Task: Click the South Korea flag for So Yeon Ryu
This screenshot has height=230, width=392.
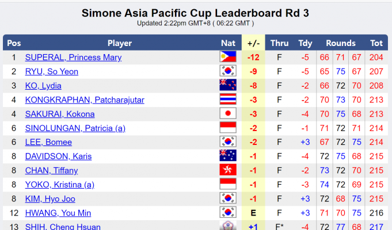Action: 228,71
